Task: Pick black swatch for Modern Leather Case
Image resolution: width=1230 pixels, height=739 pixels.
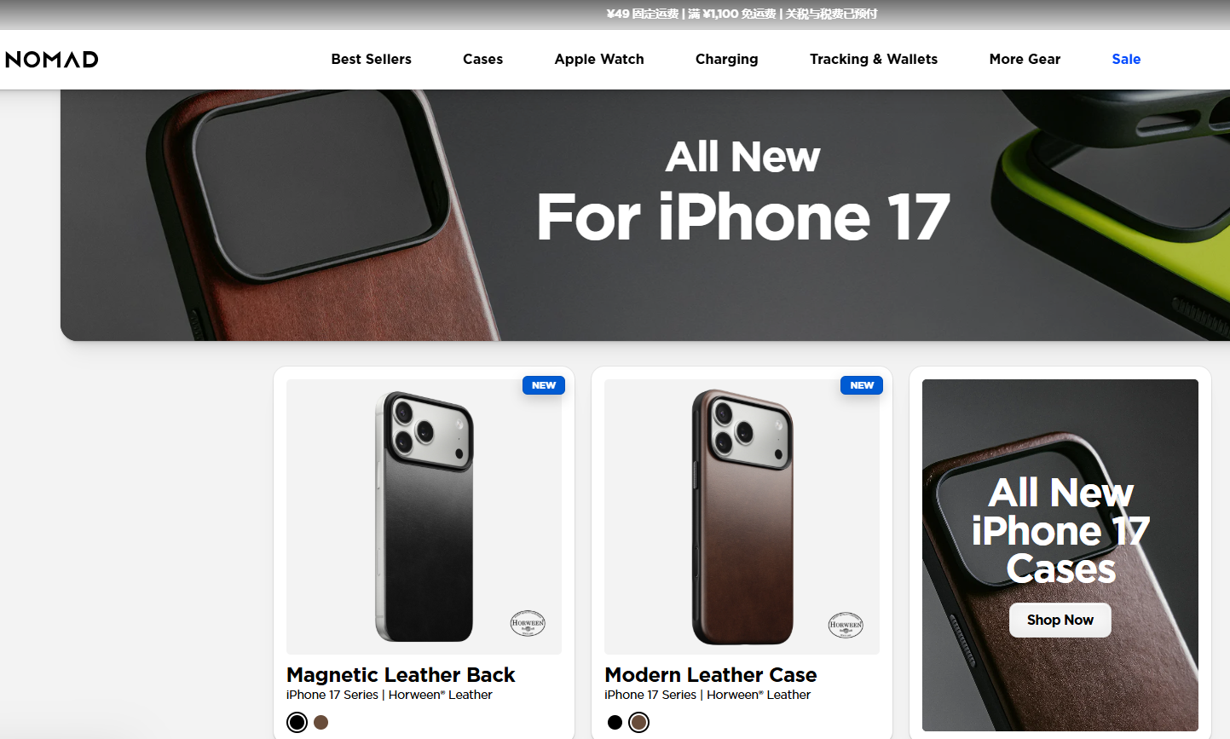Action: [615, 722]
